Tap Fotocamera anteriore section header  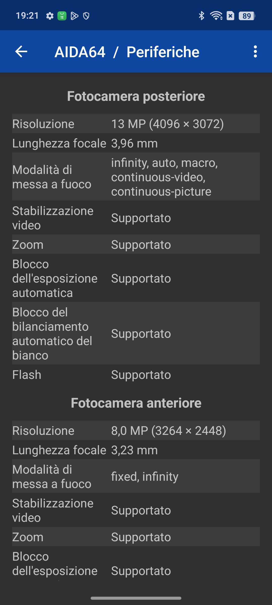(x=136, y=403)
